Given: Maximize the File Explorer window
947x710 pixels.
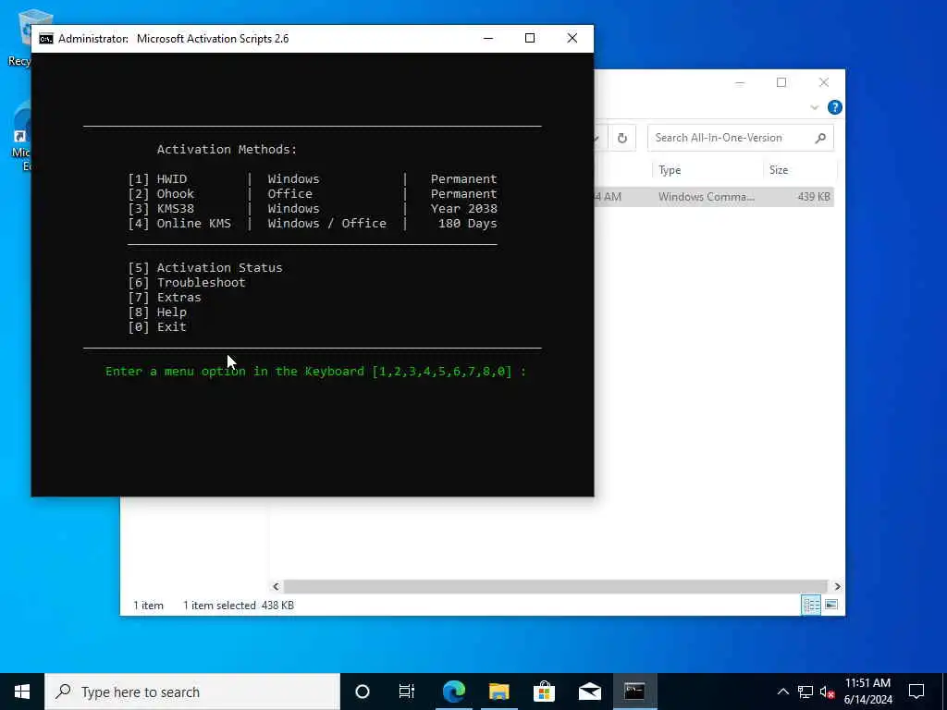Looking at the screenshot, I should pos(781,82).
